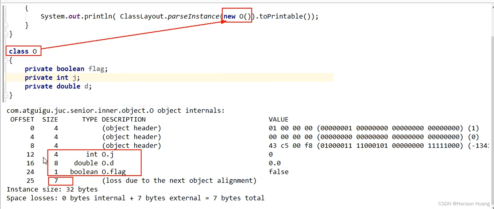Click the TYPE column header

pos(90,119)
